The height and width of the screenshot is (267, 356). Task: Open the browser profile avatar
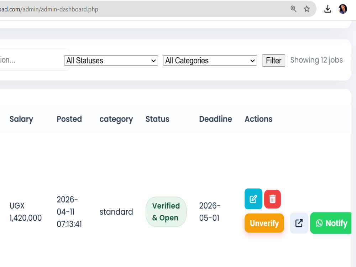pyautogui.click(x=342, y=9)
